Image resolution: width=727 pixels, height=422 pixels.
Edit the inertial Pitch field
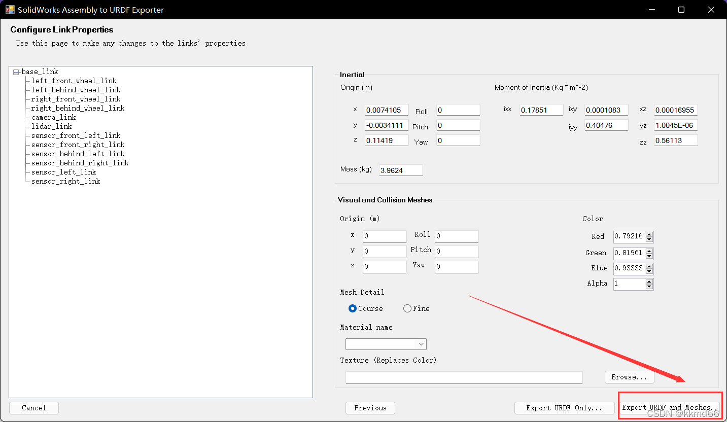pyautogui.click(x=458, y=125)
